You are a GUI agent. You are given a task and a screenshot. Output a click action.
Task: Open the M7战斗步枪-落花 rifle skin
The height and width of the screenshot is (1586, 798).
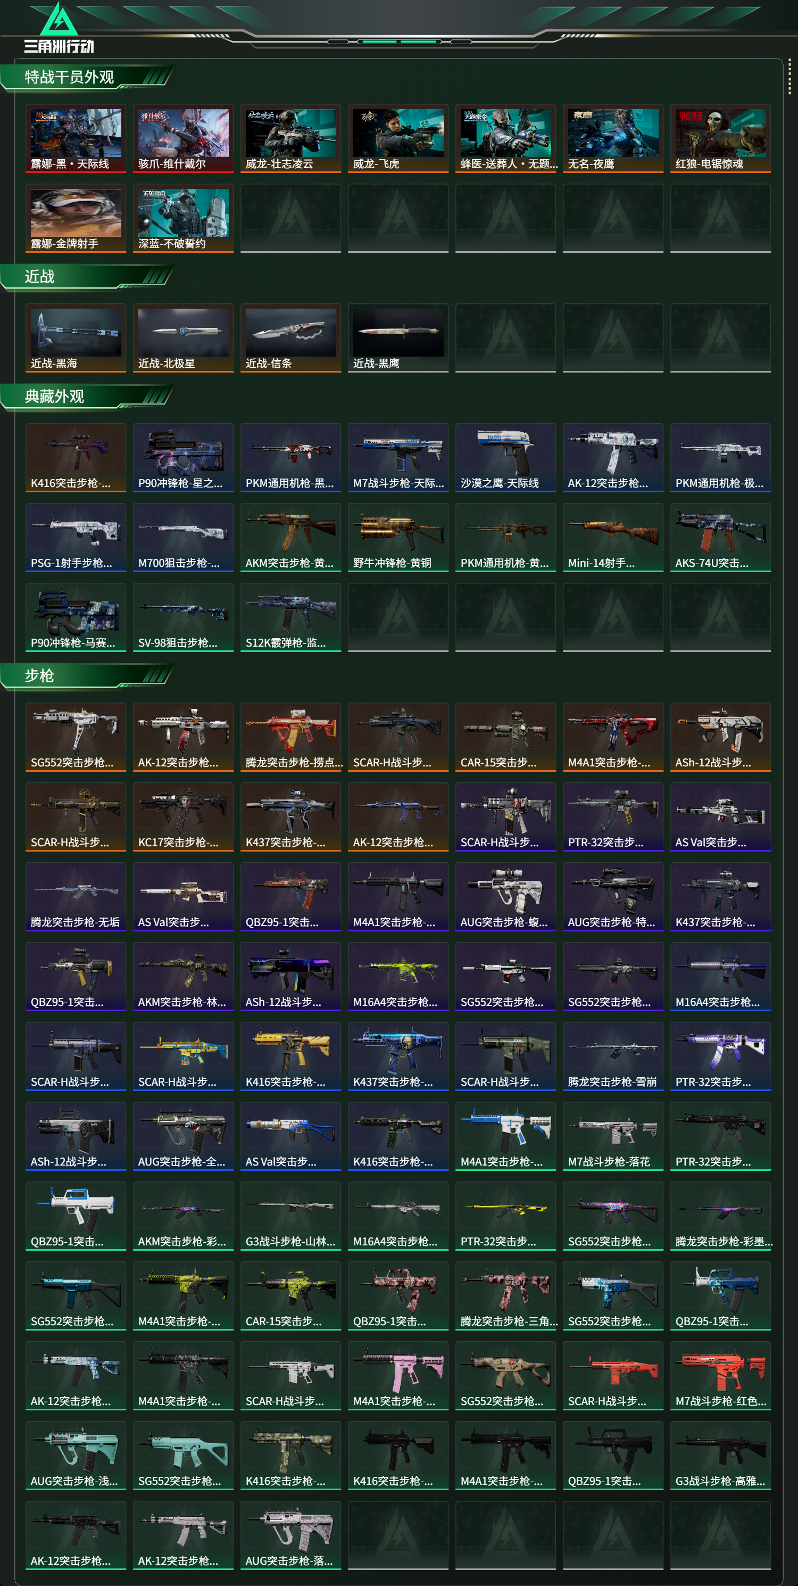613,1136
